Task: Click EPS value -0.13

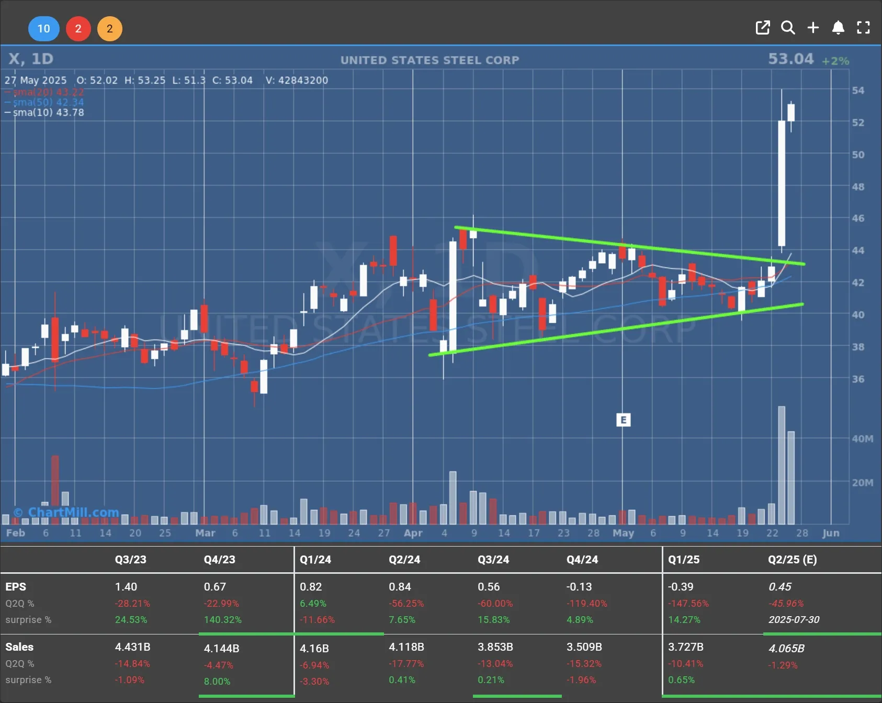Action: (579, 587)
